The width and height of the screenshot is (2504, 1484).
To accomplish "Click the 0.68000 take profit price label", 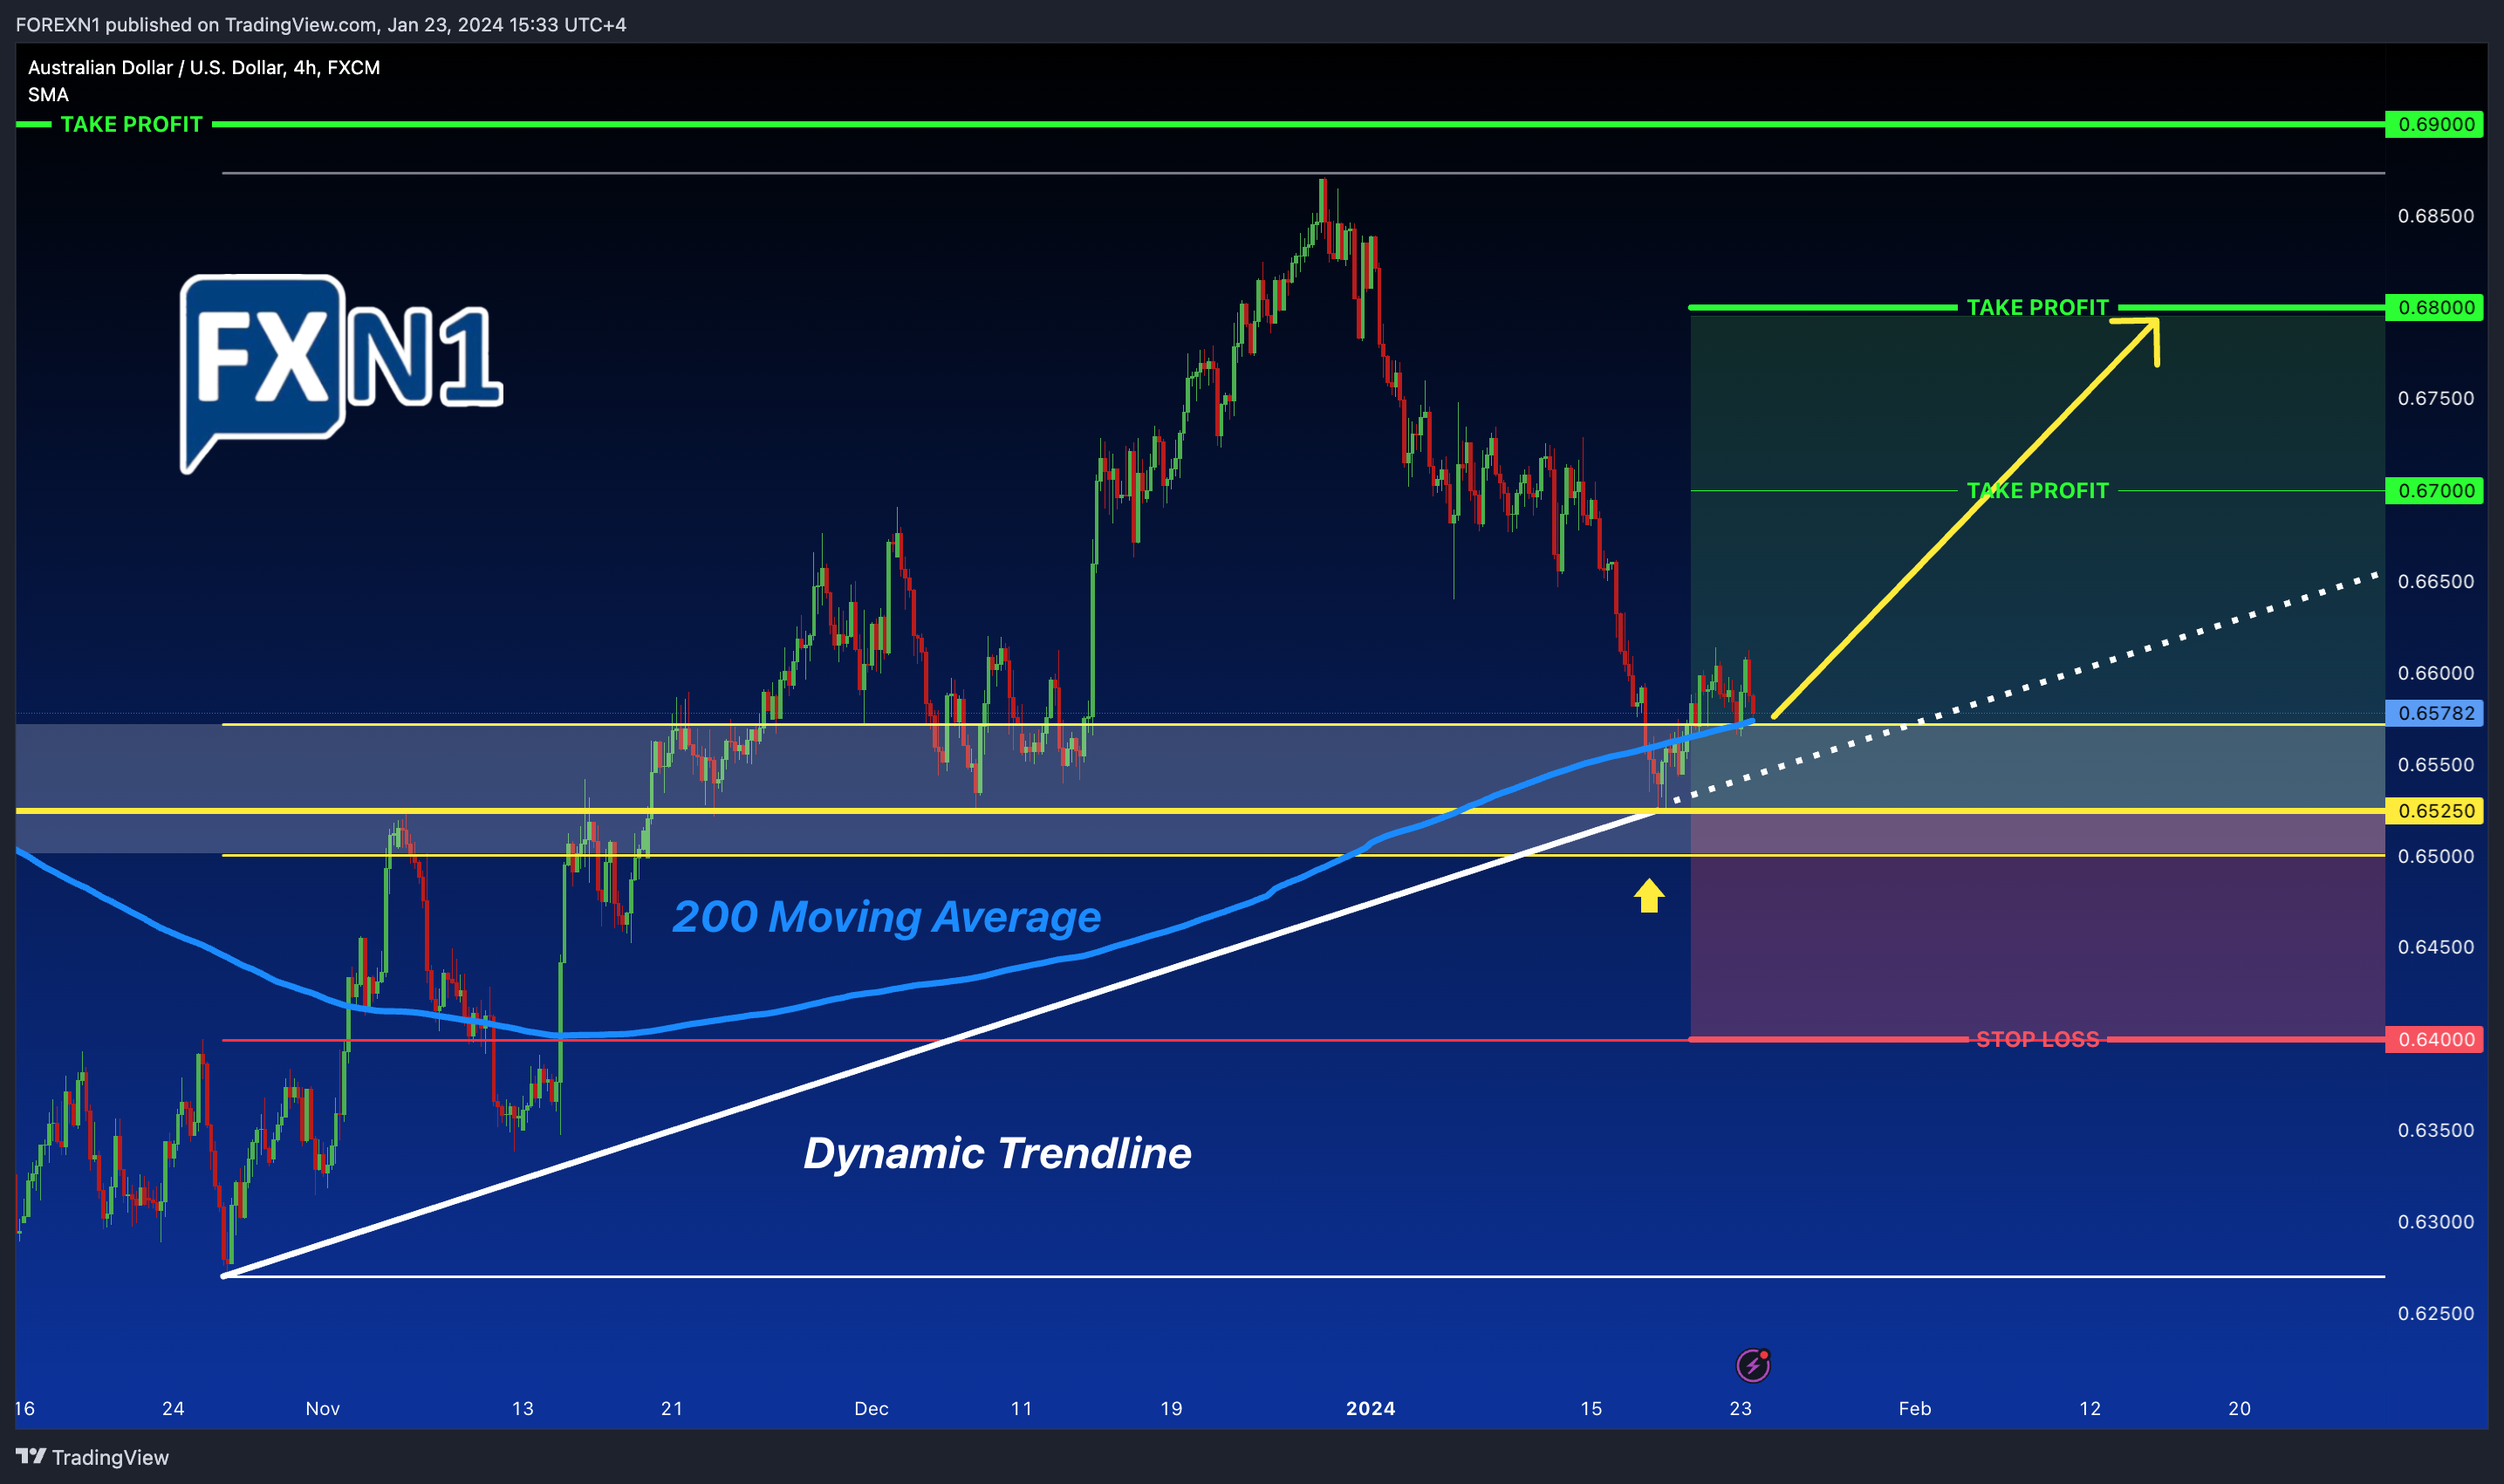I will 2434,307.
